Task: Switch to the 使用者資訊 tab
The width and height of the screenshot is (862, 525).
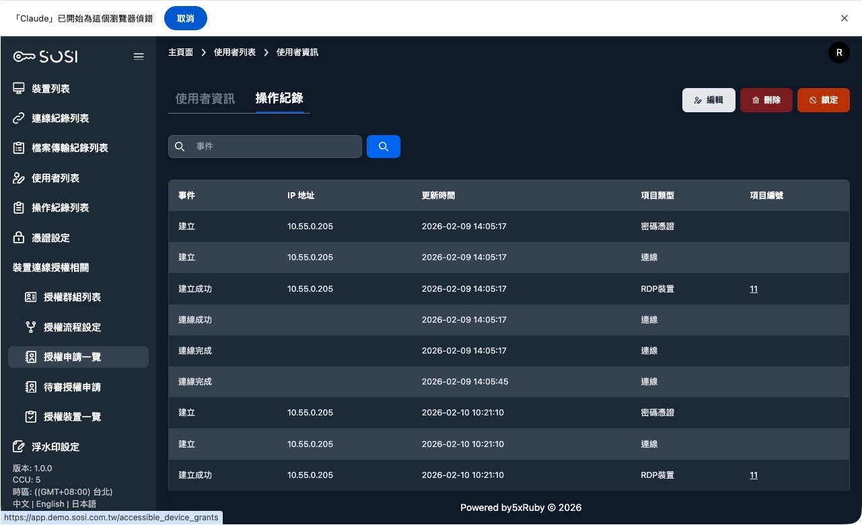Action: [x=205, y=99]
